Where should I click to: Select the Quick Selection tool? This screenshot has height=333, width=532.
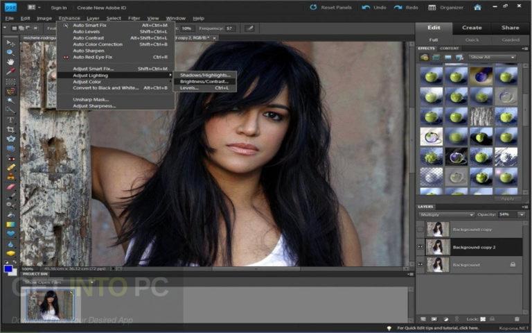(11, 110)
